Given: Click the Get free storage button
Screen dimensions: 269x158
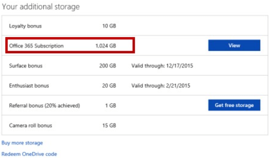Looking at the screenshot, I should pos(234,105).
